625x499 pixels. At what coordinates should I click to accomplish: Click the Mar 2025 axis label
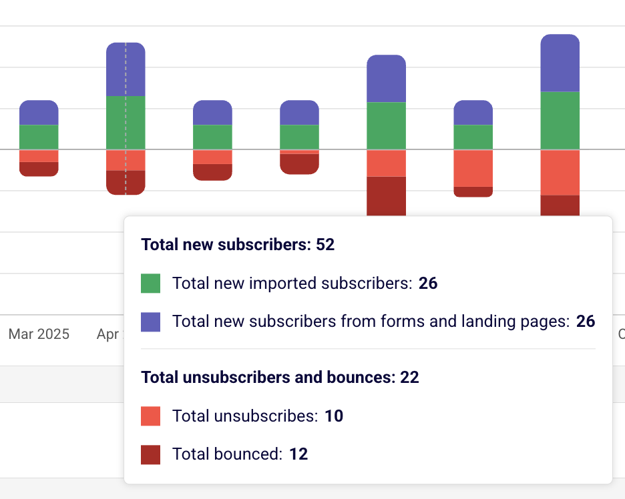tap(39, 334)
